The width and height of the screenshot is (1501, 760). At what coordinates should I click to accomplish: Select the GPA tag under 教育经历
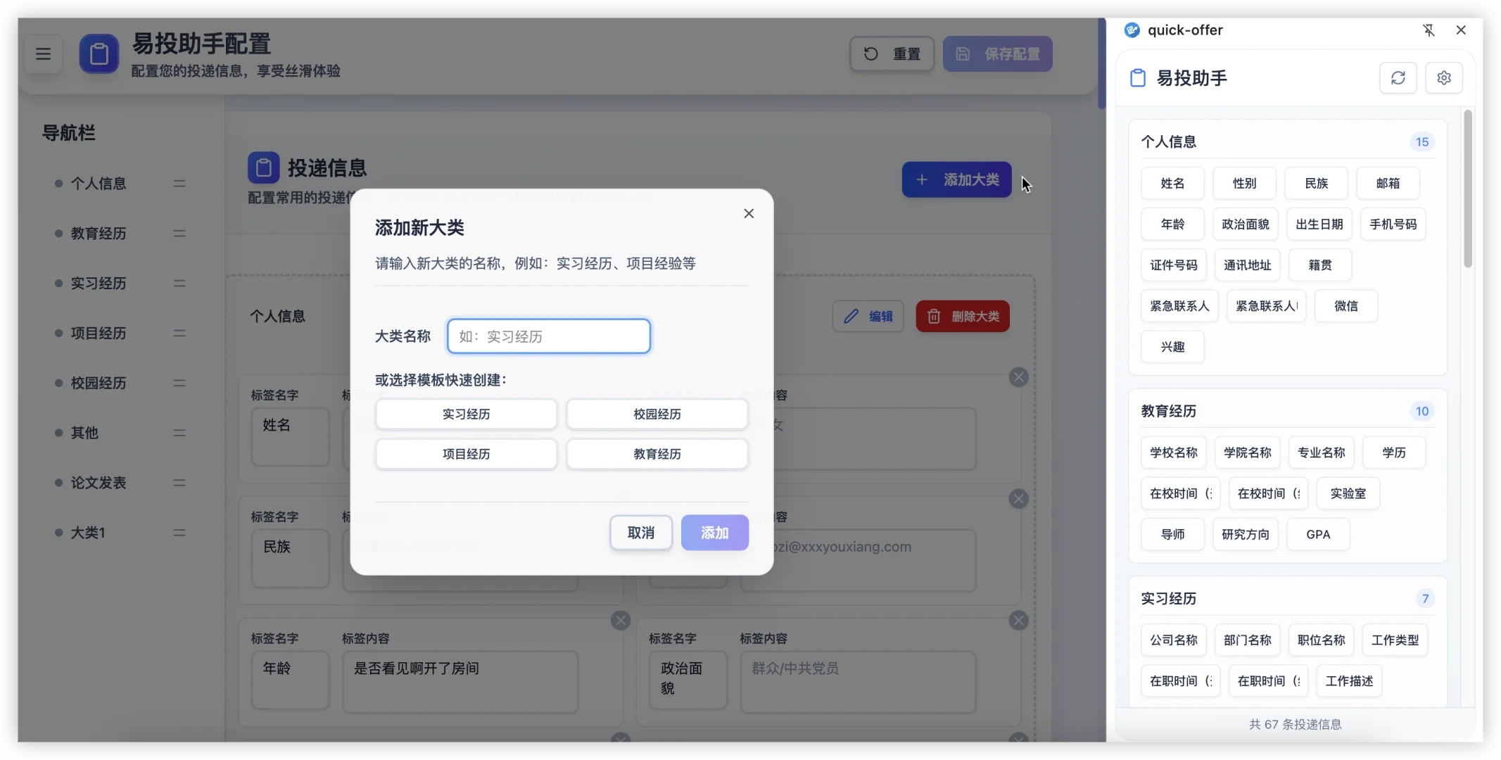(x=1317, y=534)
